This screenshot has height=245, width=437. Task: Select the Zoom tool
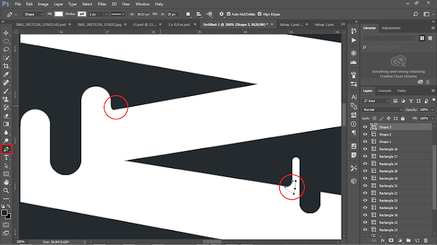6,191
